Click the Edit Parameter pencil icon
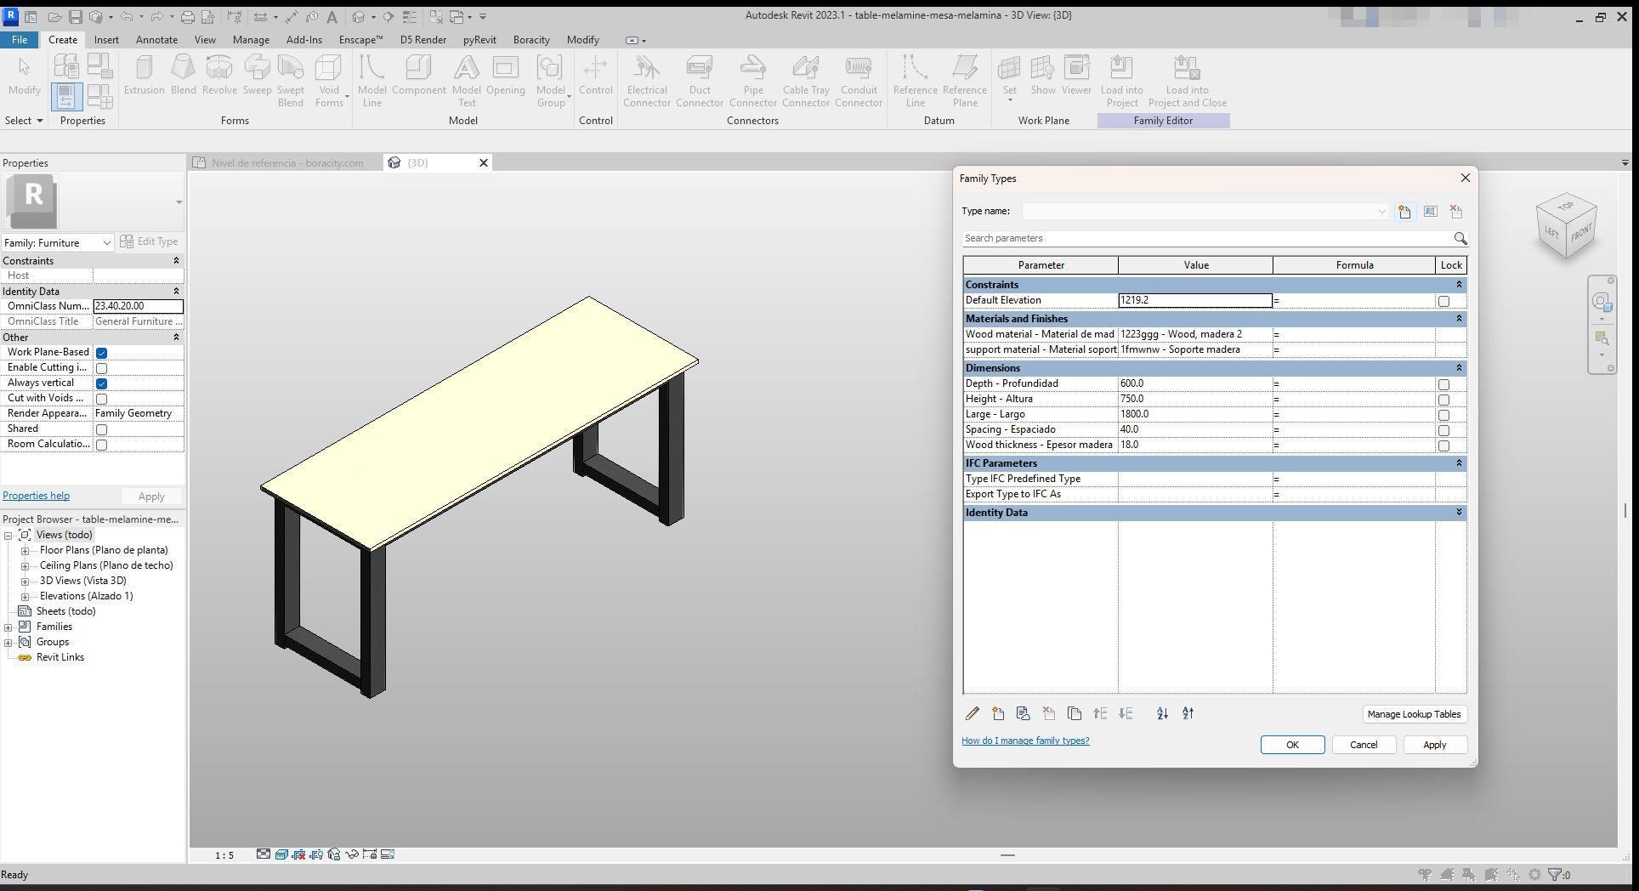1639x891 pixels. click(x=973, y=714)
